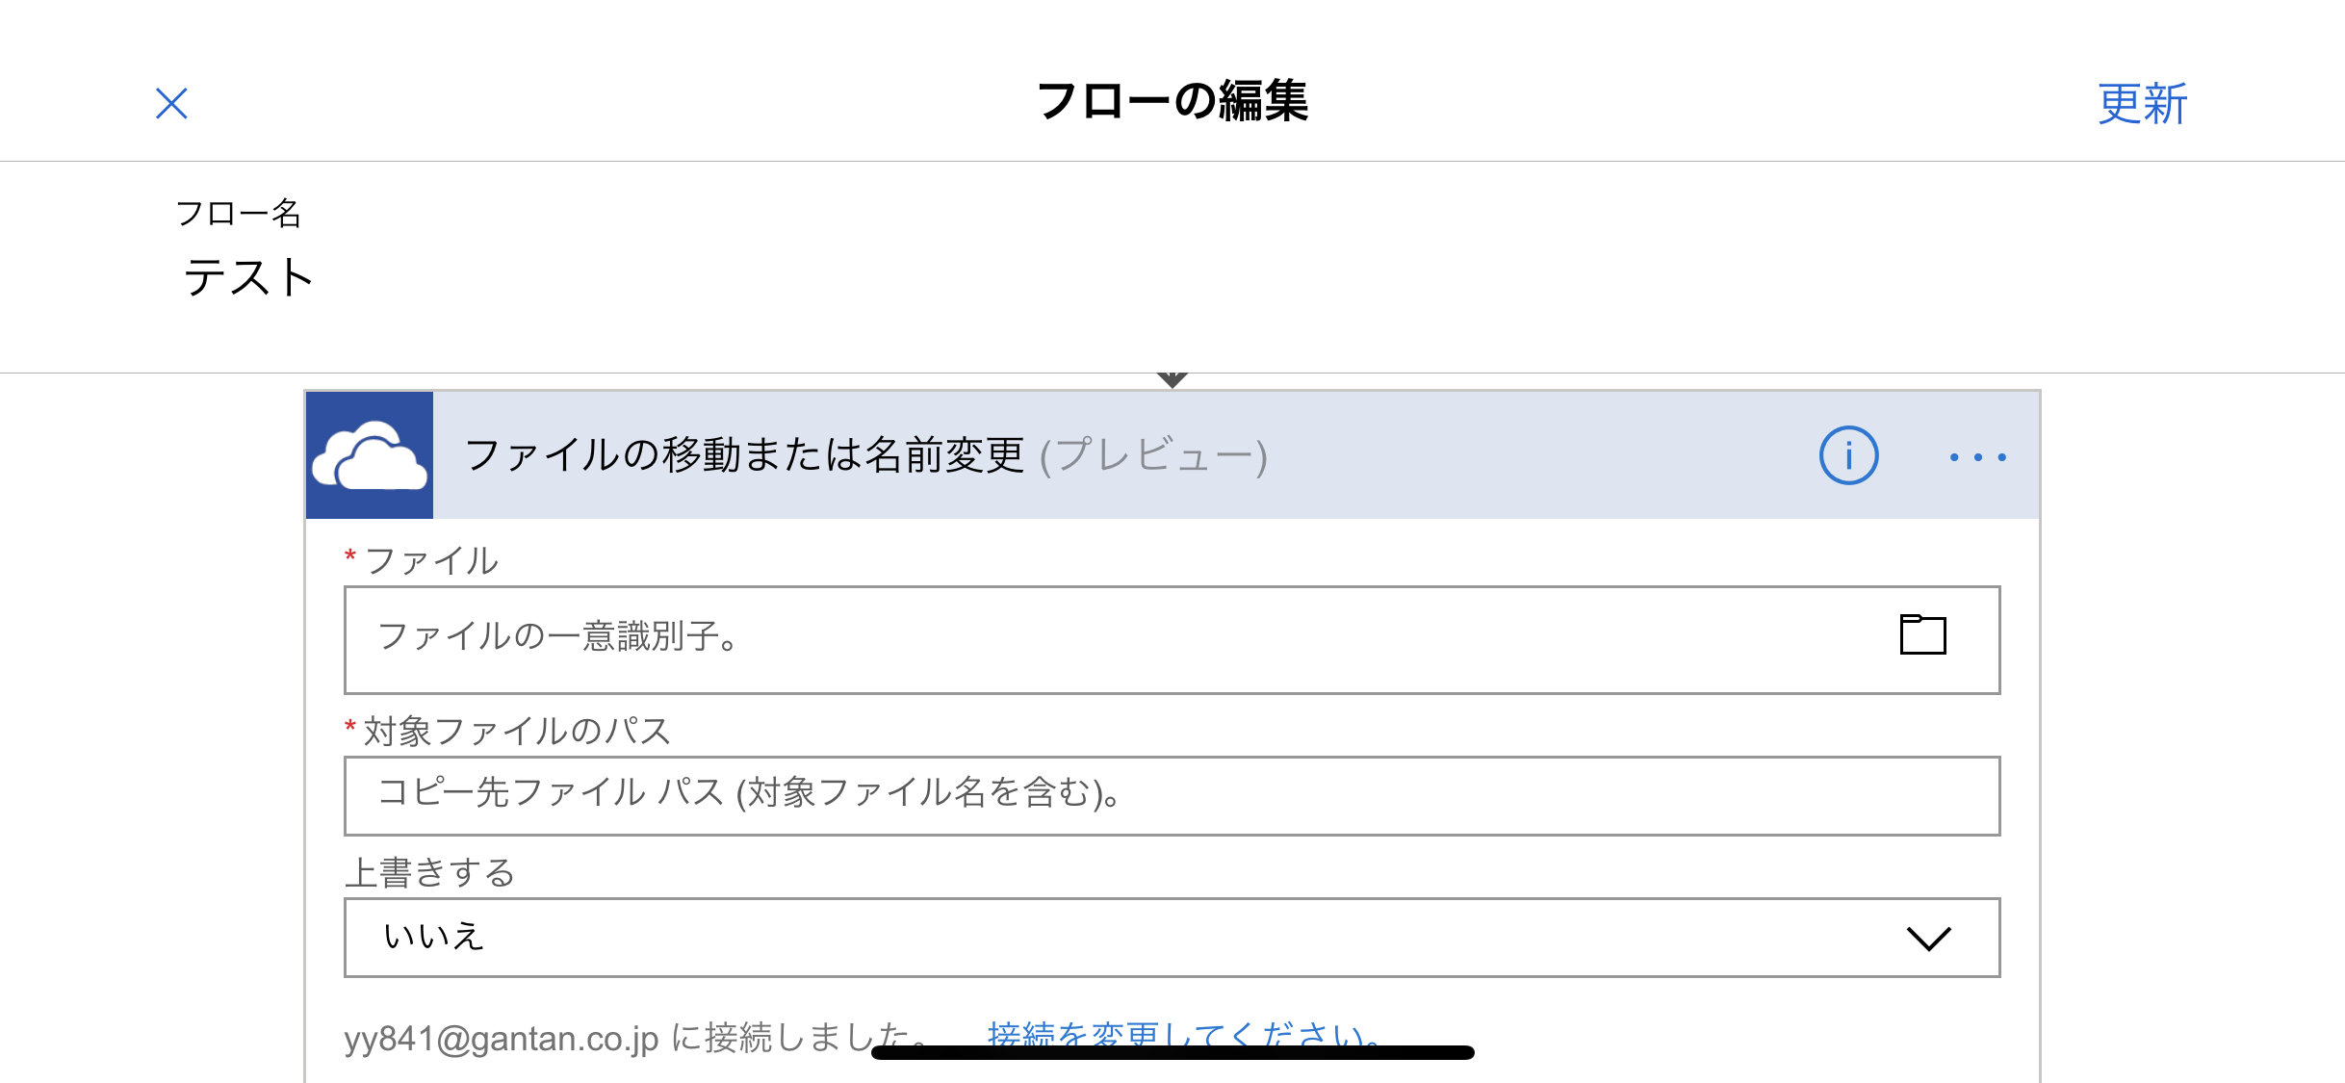Select the flow name field showing テスト
Screen dimensions: 2345x1083
[248, 277]
